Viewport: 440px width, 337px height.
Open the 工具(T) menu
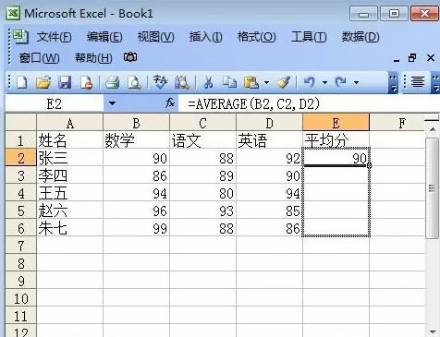pyautogui.click(x=309, y=37)
